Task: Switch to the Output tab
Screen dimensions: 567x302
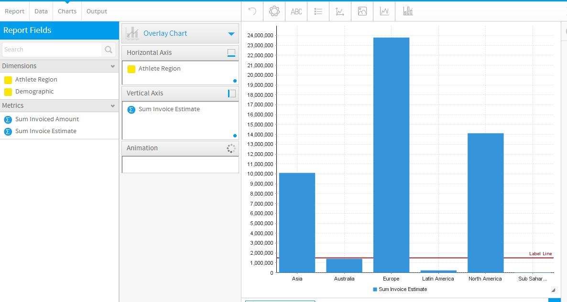Action: tap(97, 11)
